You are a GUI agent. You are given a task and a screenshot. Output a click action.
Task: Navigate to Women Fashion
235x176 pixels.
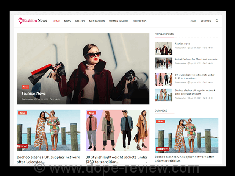(119, 21)
